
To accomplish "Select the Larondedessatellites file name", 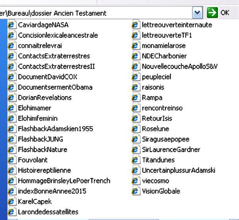I will point(48,212).
